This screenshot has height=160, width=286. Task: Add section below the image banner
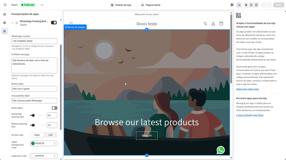tap(147, 155)
